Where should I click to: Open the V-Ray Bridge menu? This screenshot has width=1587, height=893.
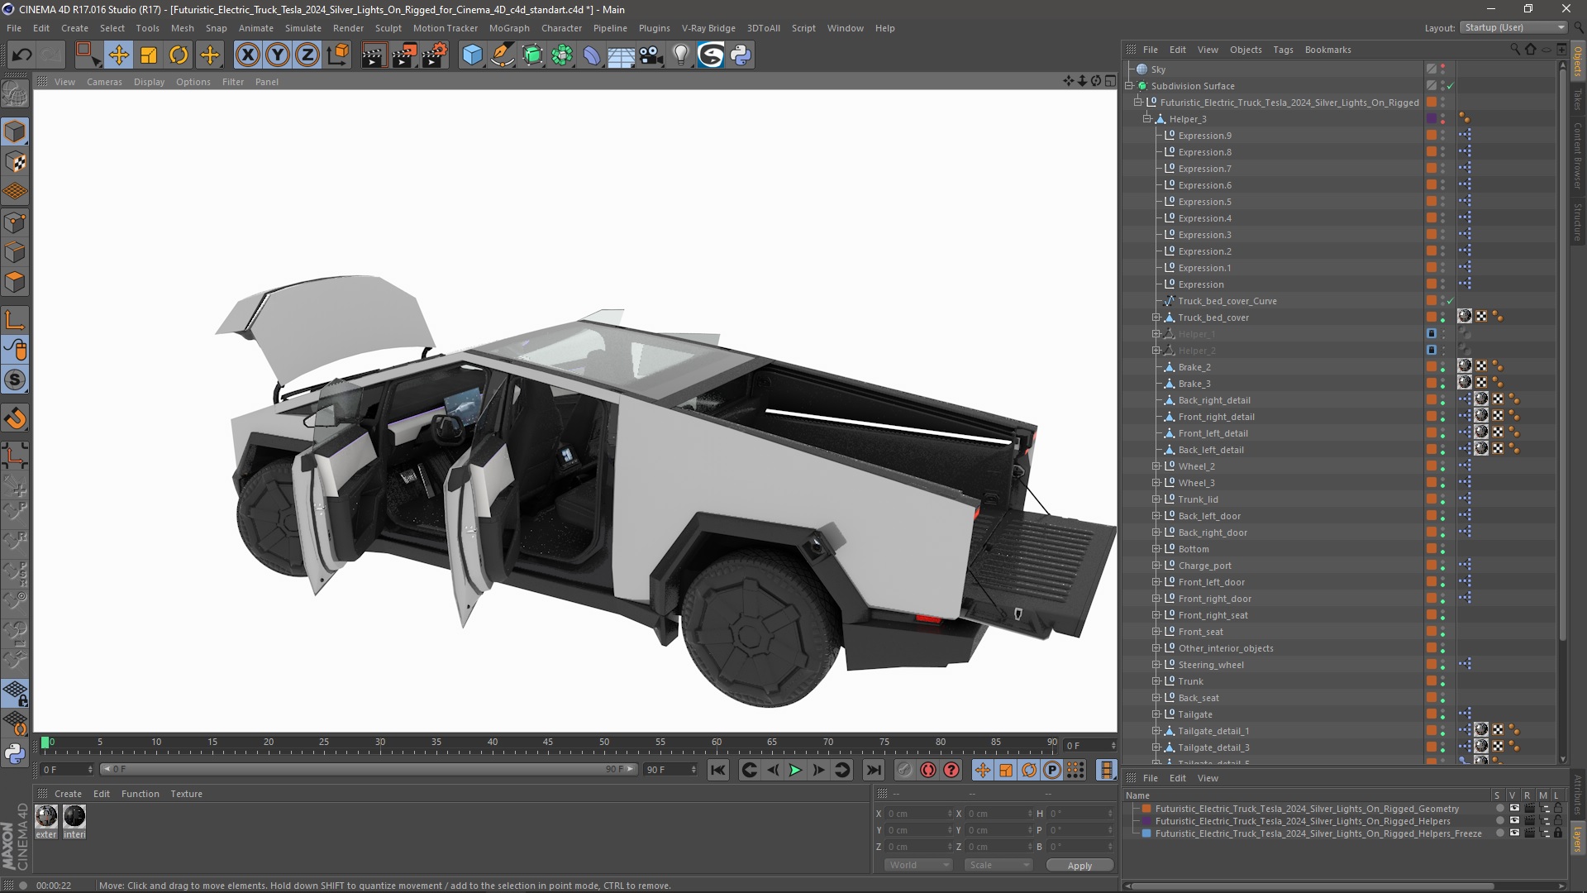tap(708, 28)
